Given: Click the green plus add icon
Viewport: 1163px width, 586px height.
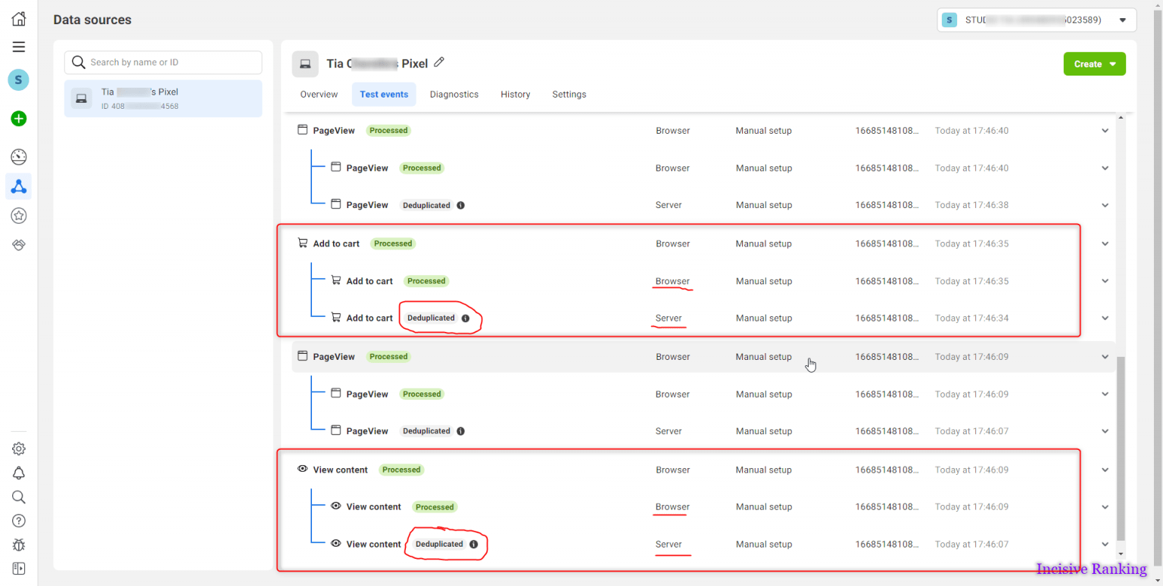Looking at the screenshot, I should click(x=19, y=119).
